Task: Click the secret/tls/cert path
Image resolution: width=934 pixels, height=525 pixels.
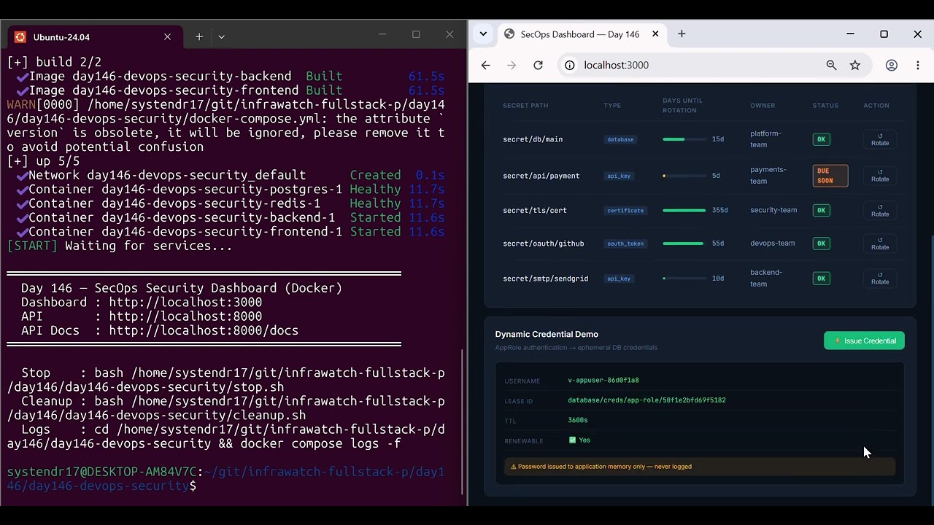Action: pos(535,211)
